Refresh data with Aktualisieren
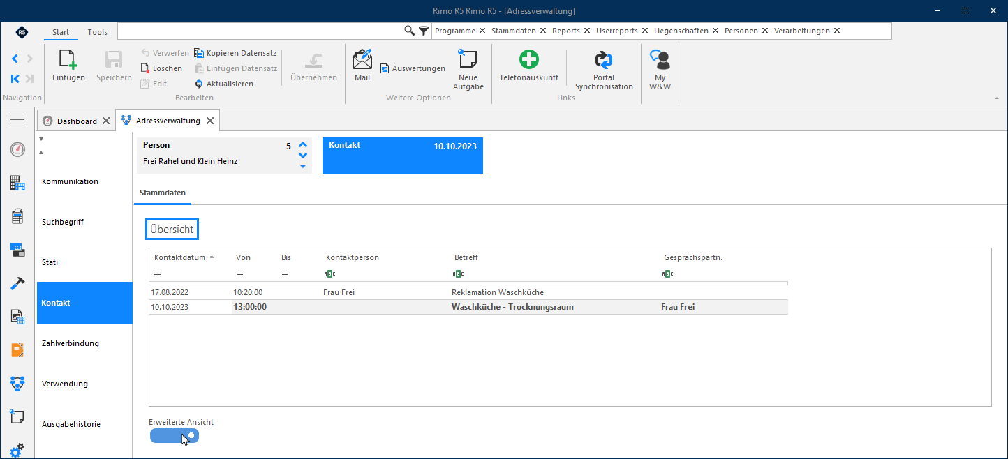The height and width of the screenshot is (459, 1008). [x=223, y=84]
